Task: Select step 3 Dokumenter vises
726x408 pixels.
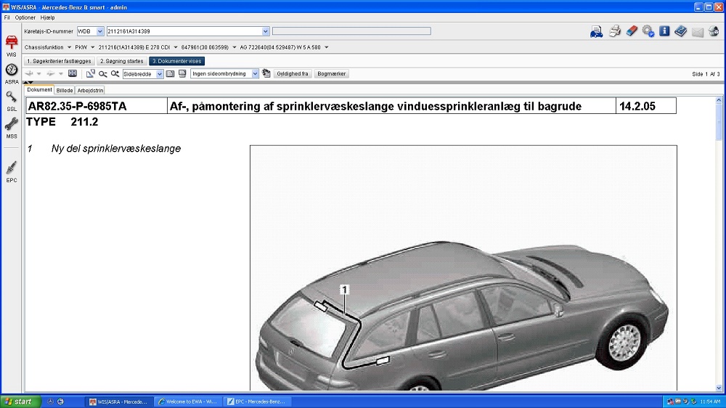Action: (x=177, y=61)
